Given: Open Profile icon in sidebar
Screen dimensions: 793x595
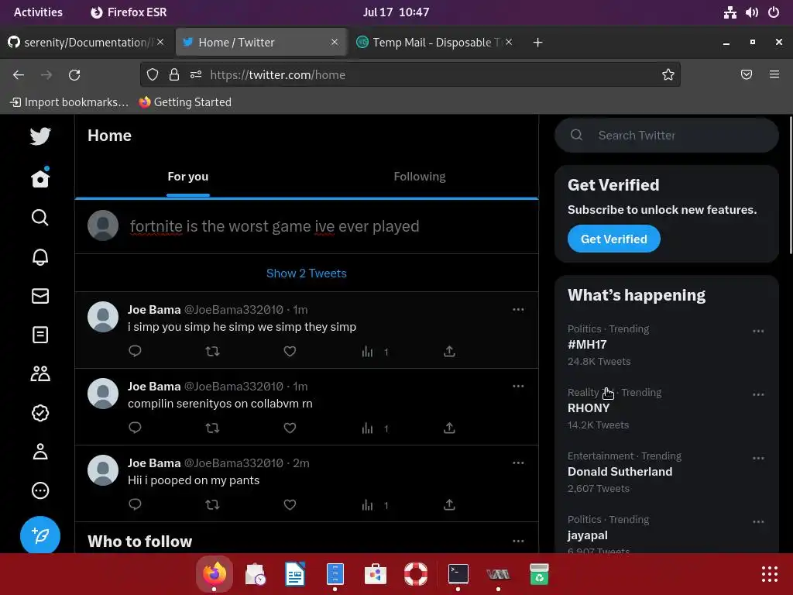Looking at the screenshot, I should [40, 452].
